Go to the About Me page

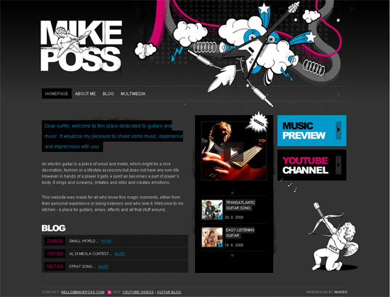[x=85, y=94]
